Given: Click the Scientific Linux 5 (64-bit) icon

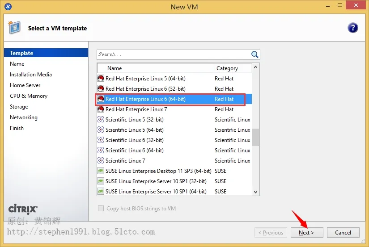Looking at the screenshot, I should (x=101, y=130).
